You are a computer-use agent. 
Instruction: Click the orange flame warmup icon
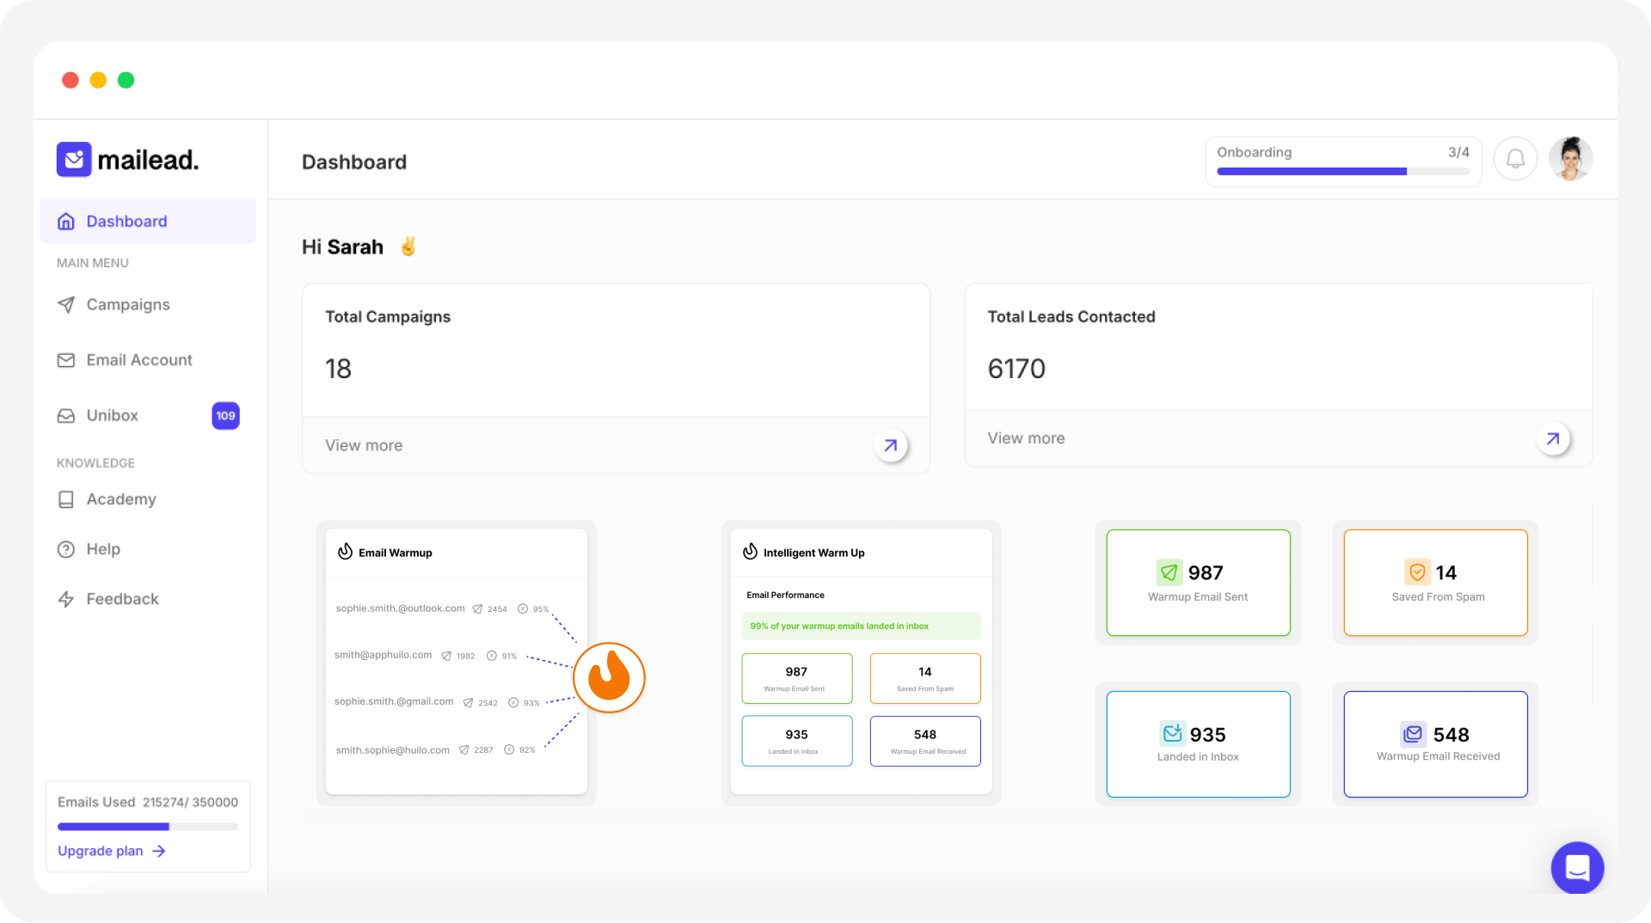click(609, 677)
